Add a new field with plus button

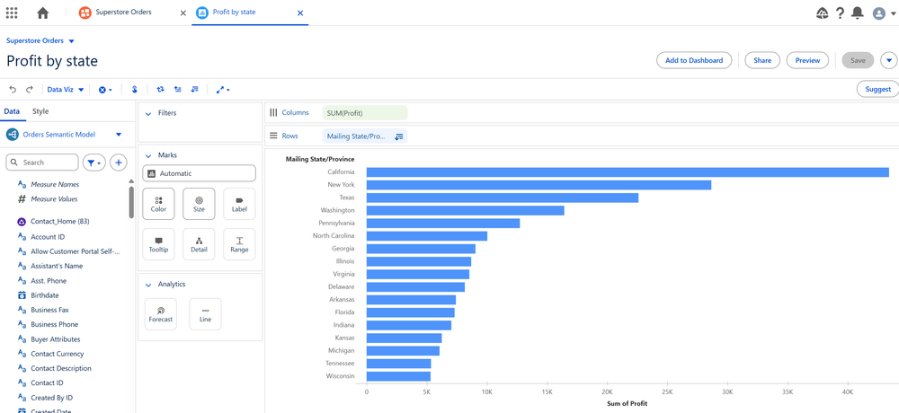click(x=119, y=163)
